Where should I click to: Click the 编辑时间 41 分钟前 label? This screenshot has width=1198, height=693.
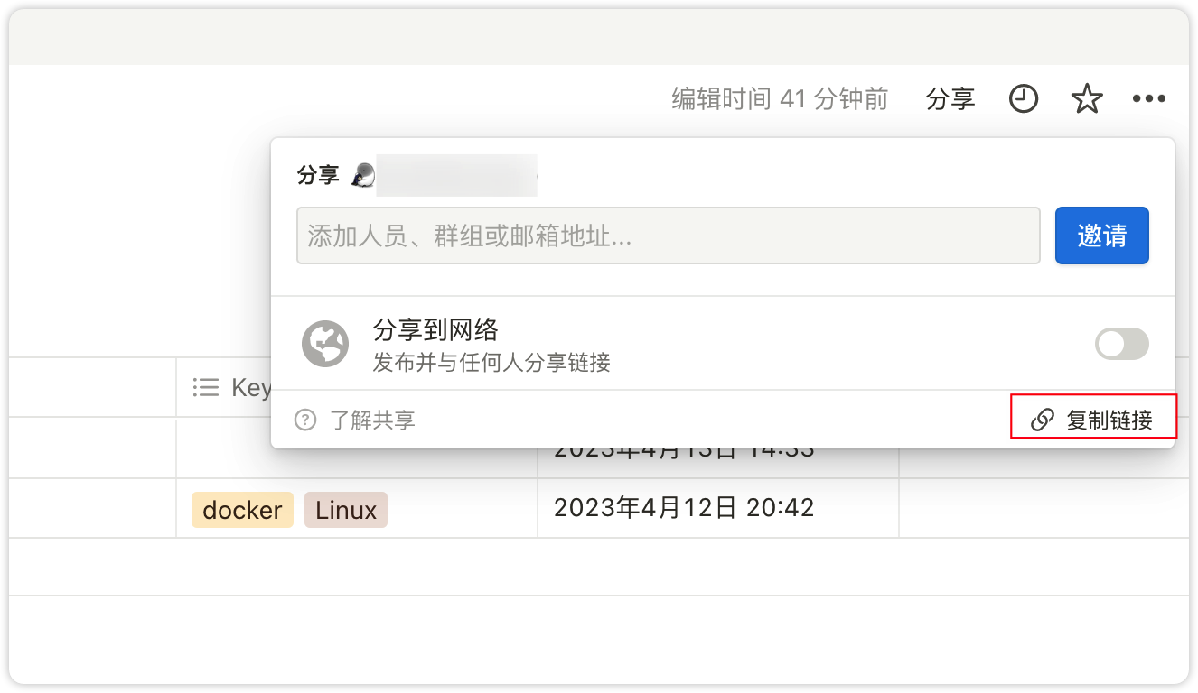pos(780,98)
